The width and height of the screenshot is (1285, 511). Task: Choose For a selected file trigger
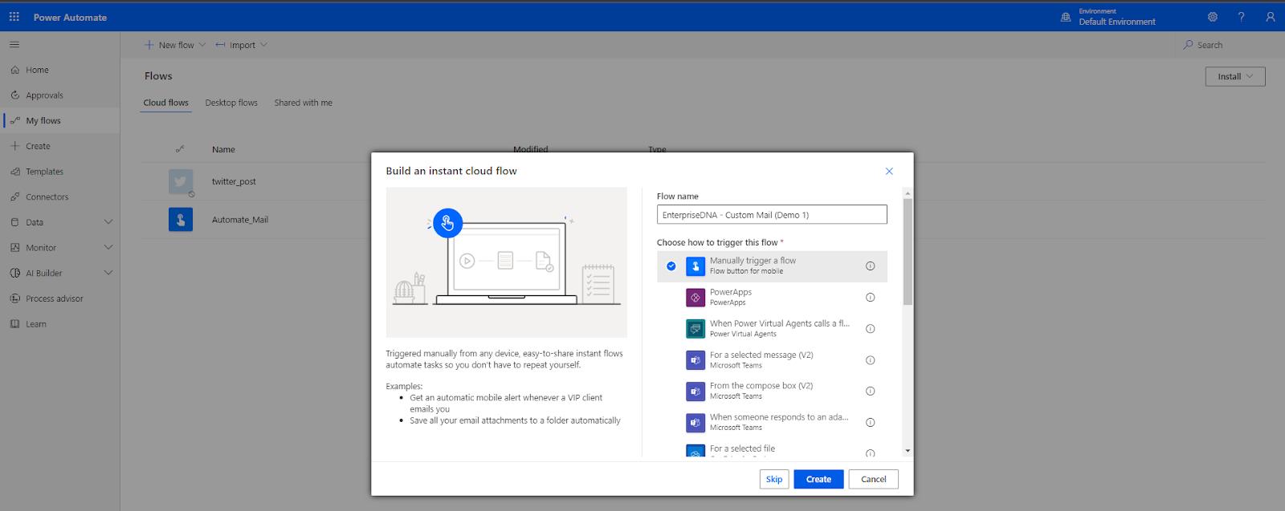pyautogui.click(x=772, y=449)
